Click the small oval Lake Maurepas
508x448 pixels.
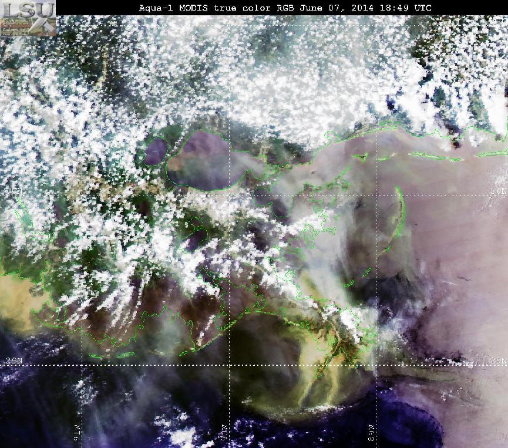156,151
